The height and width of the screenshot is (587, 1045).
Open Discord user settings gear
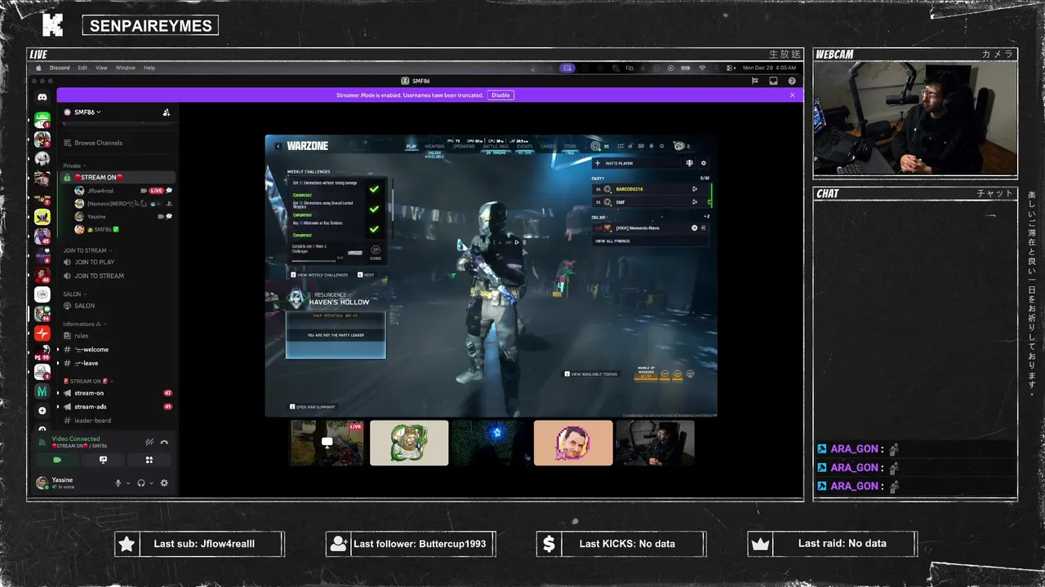tap(164, 483)
